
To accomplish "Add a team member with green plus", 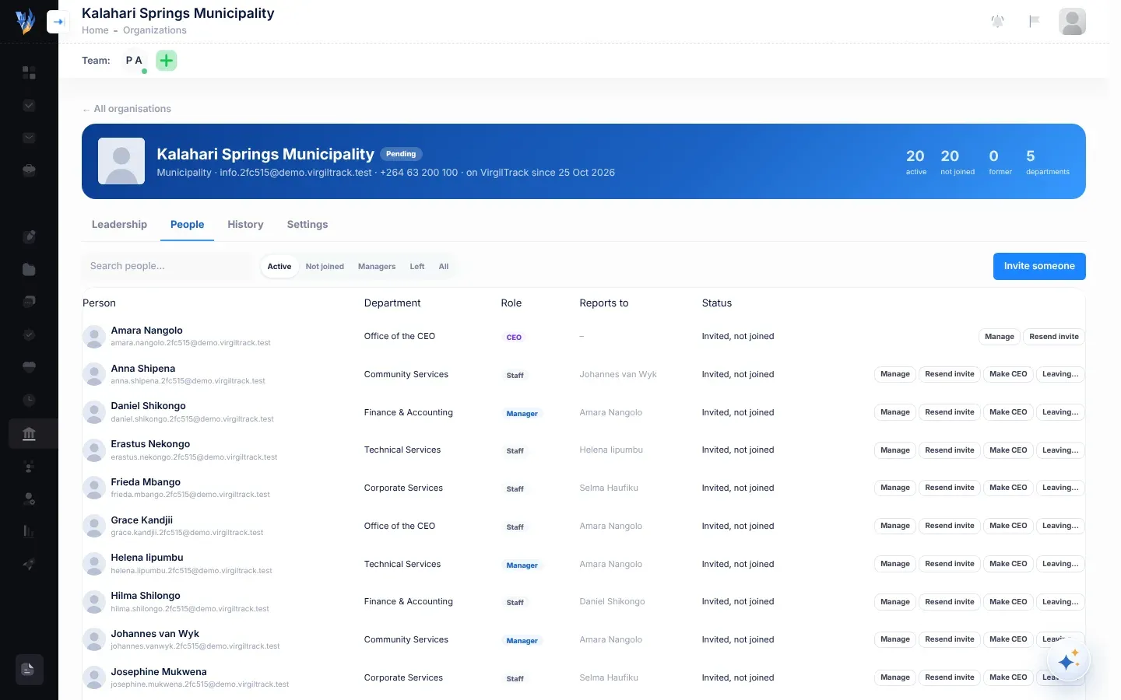I will coord(167,61).
